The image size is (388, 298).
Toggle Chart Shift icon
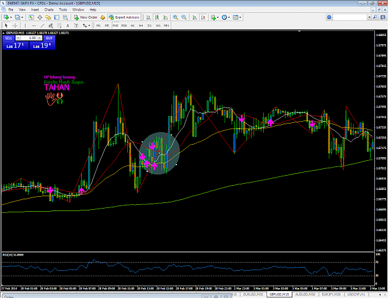point(203,17)
